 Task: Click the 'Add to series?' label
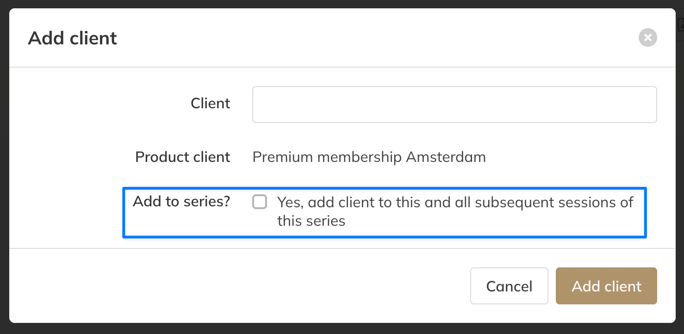pos(181,202)
